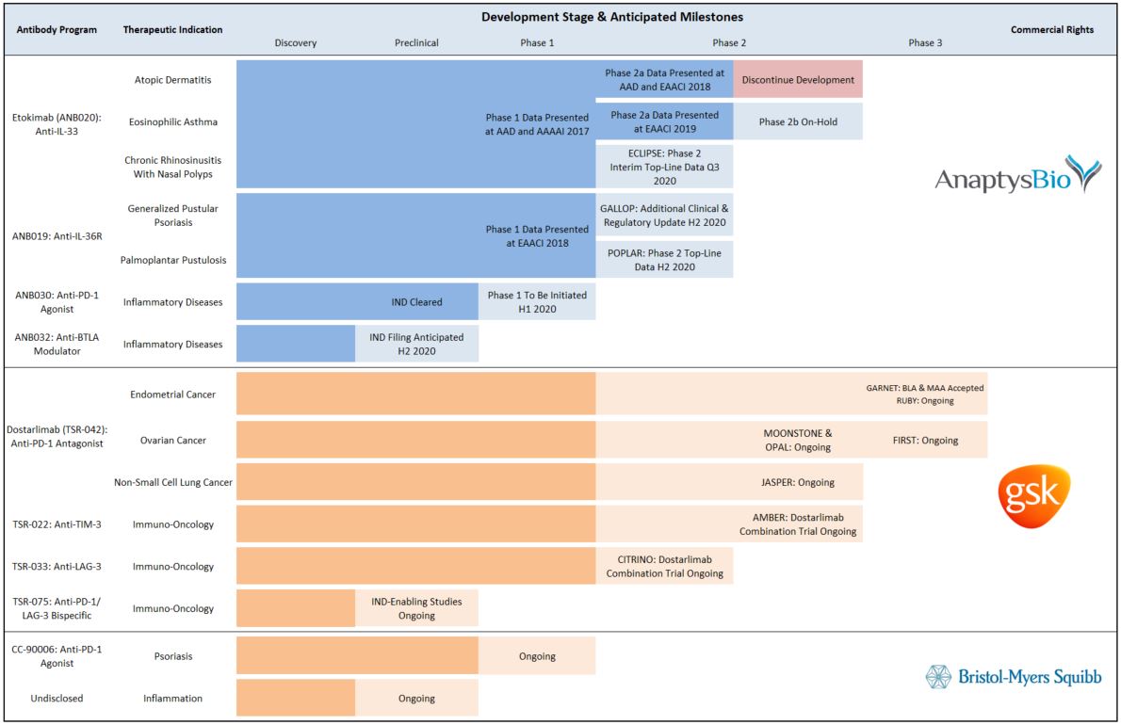Select ECLIPSE Phase 2 Interim Top-Line cell
The width and height of the screenshot is (1121, 725).
click(x=664, y=166)
